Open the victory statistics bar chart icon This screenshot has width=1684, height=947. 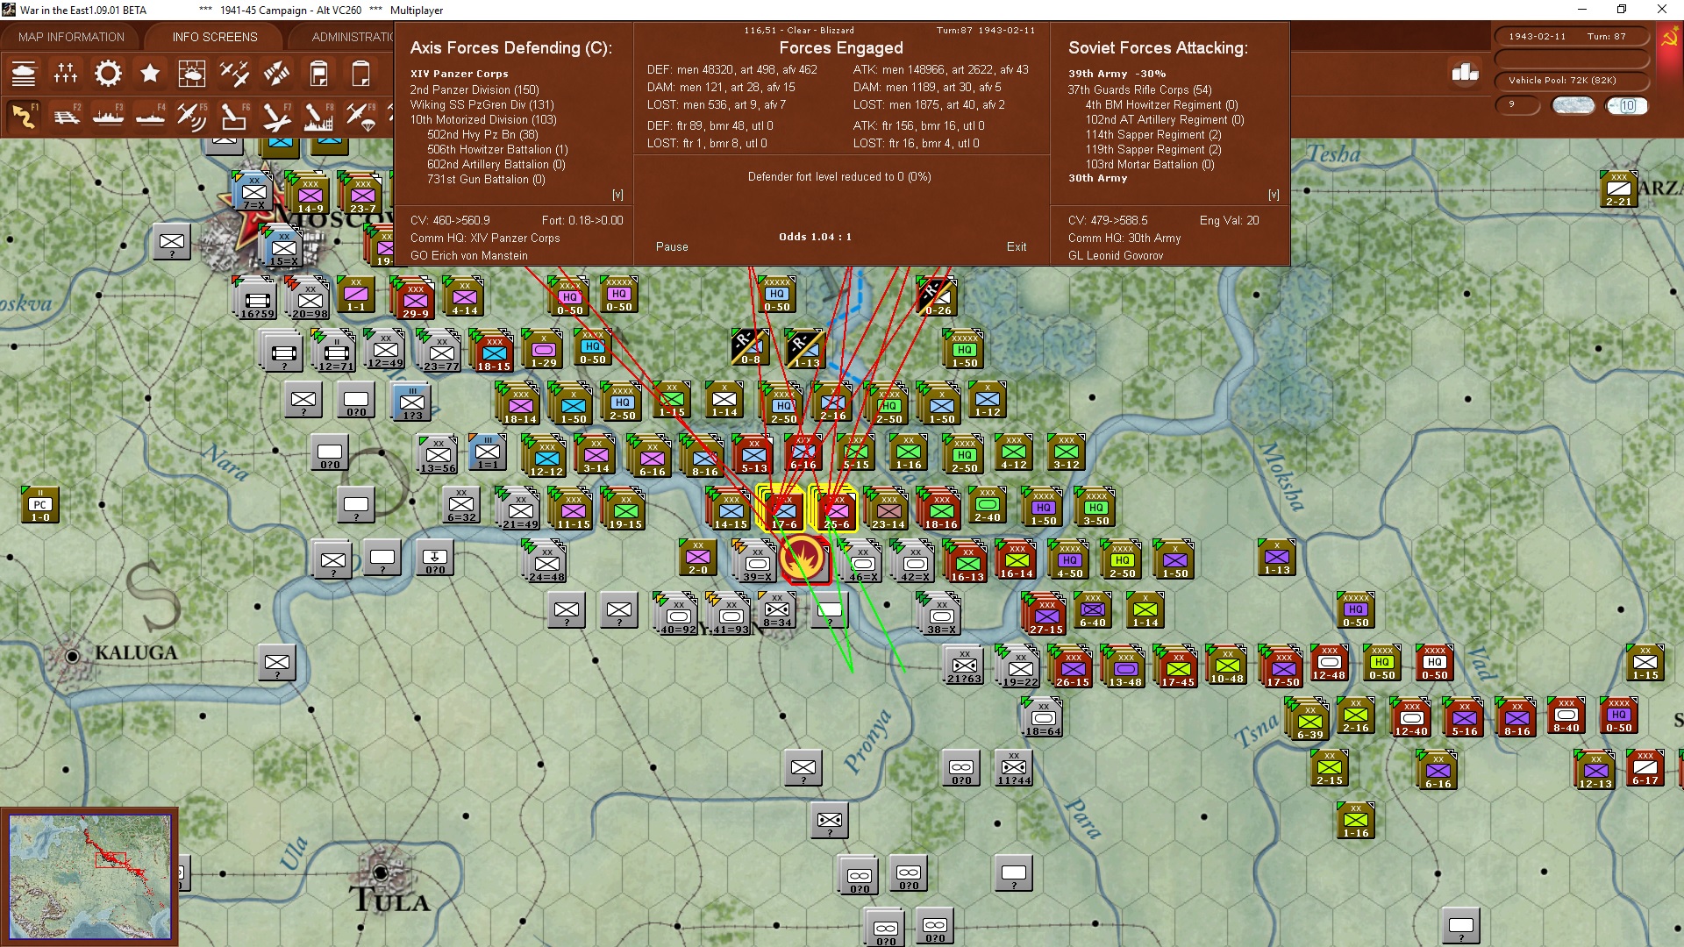coord(1465,73)
